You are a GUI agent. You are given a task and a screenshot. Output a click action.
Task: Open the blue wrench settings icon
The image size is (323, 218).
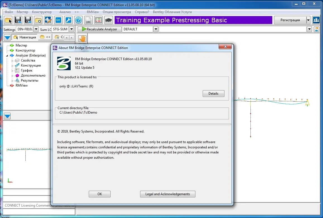pyautogui.click(x=68, y=20)
